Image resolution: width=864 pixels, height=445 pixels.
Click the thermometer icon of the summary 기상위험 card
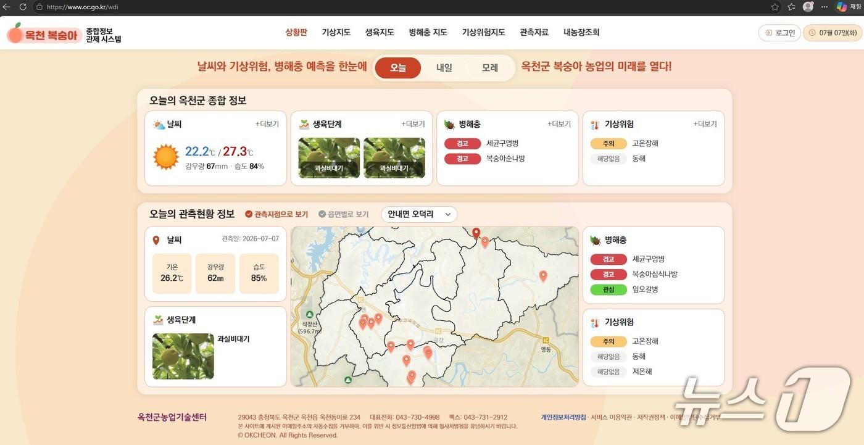(595, 125)
